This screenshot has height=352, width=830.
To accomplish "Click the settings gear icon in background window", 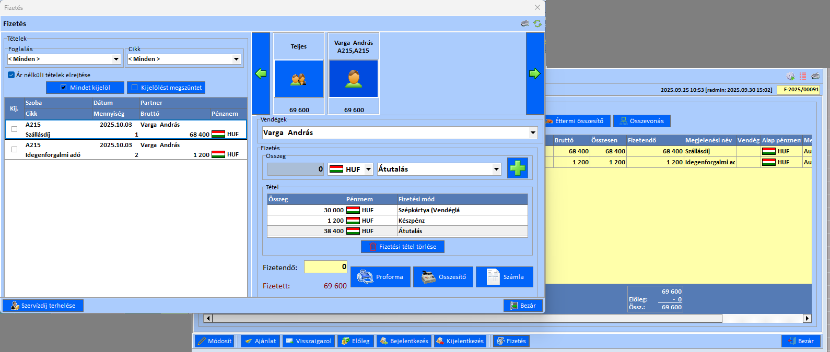I will tap(790, 76).
